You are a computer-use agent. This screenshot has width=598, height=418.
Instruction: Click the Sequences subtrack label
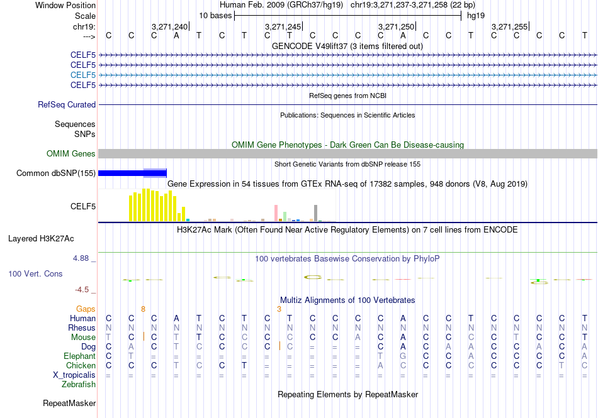(75, 124)
